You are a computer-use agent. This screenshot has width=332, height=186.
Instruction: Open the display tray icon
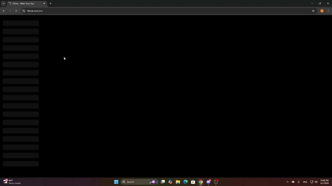(x=312, y=182)
